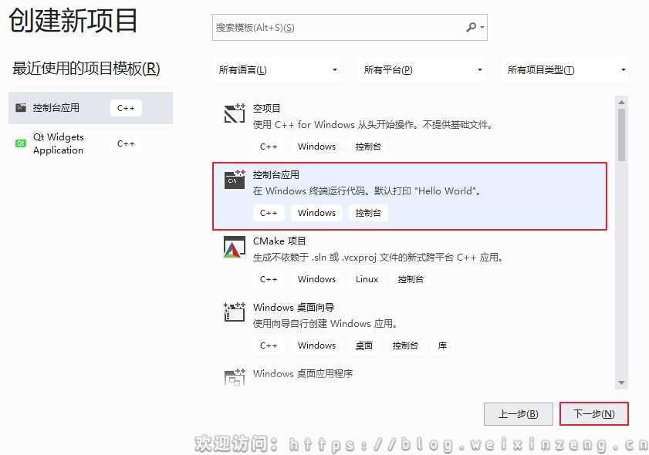Screen dimensions: 649x455
Task: Click the Windows tag under 控制台应用 template
Action: [316, 213]
